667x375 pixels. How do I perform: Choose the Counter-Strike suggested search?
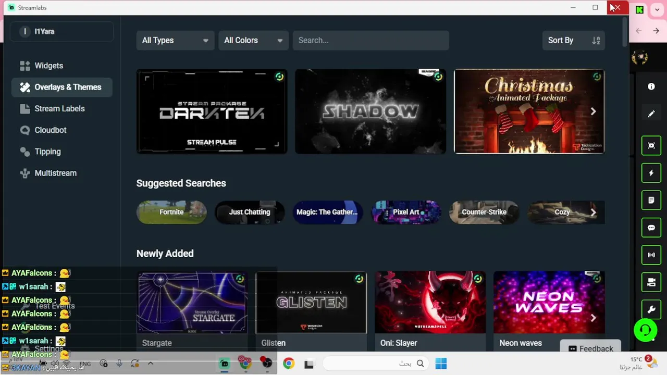pyautogui.click(x=484, y=212)
